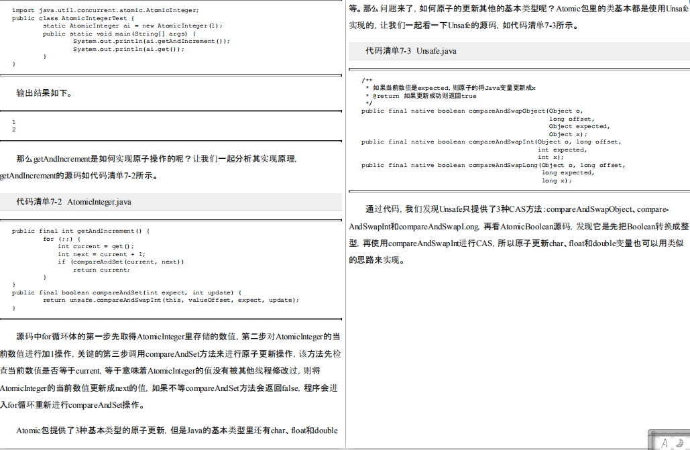Click the line starting '实现的，让我们一起看一下Unsafe的源码'
This screenshot has height=450, width=690.
[x=464, y=25]
